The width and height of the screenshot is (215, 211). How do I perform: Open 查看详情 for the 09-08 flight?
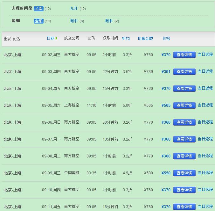(184, 156)
